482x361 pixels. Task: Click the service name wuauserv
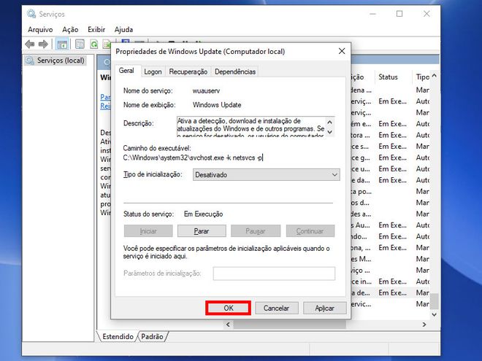[206, 91]
